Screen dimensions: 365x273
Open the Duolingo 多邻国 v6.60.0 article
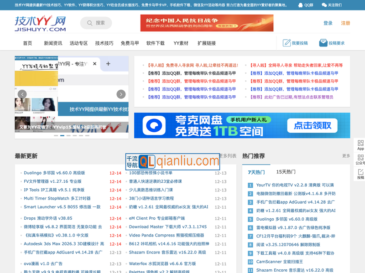[x=54, y=173]
